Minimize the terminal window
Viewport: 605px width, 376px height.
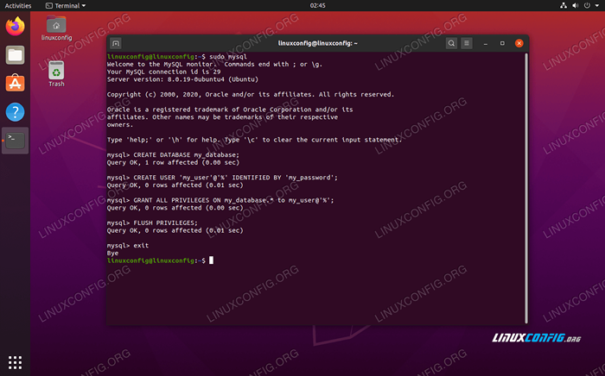pyautogui.click(x=486, y=43)
